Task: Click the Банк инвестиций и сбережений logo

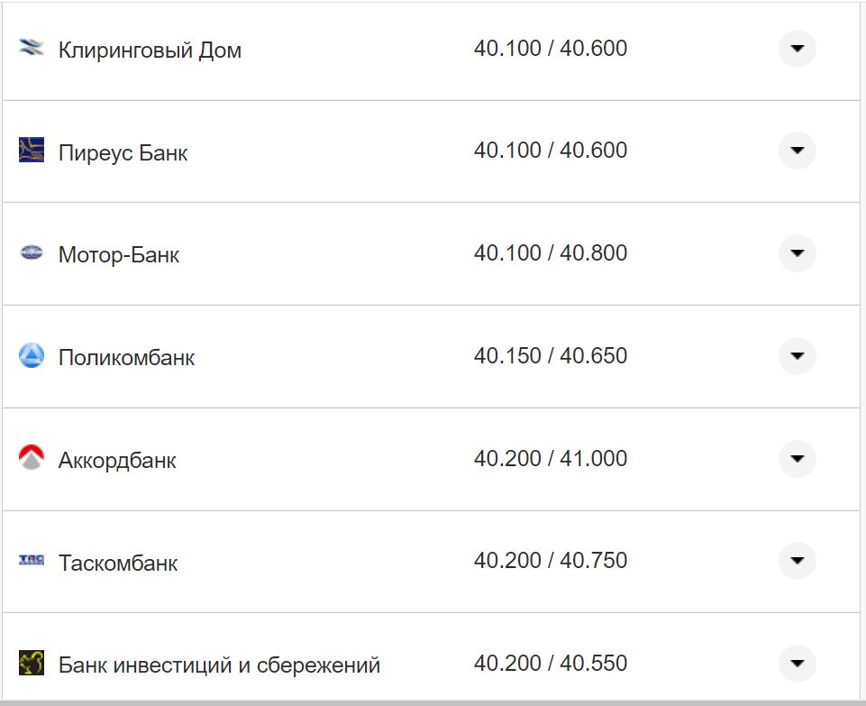Action: point(32,663)
